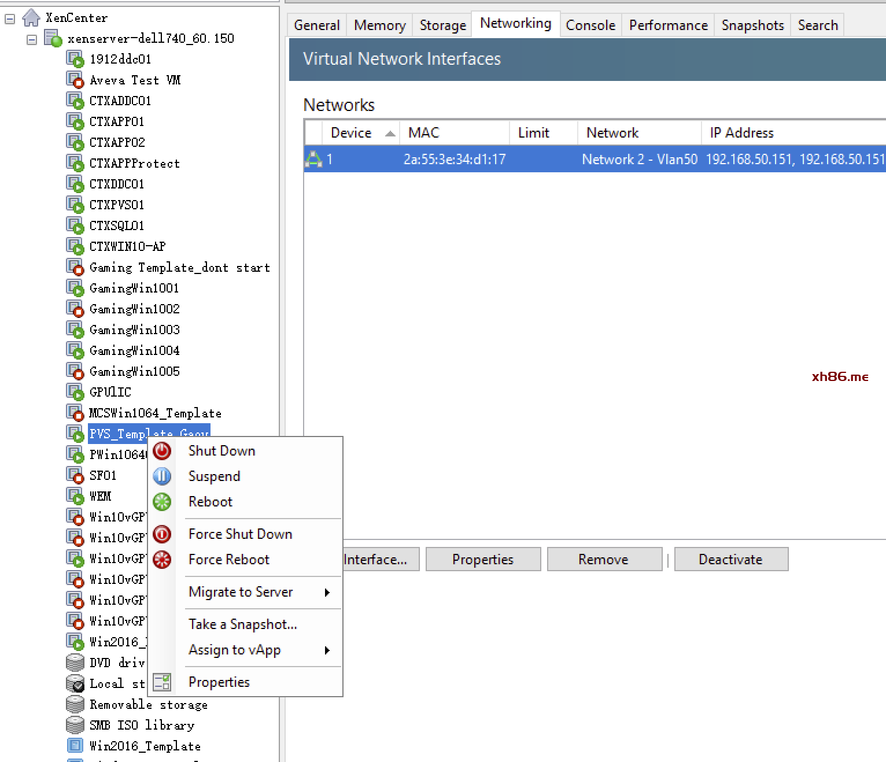Select CTXAPPProtect in the tree
Viewport: 886px width, 762px height.
[135, 164]
